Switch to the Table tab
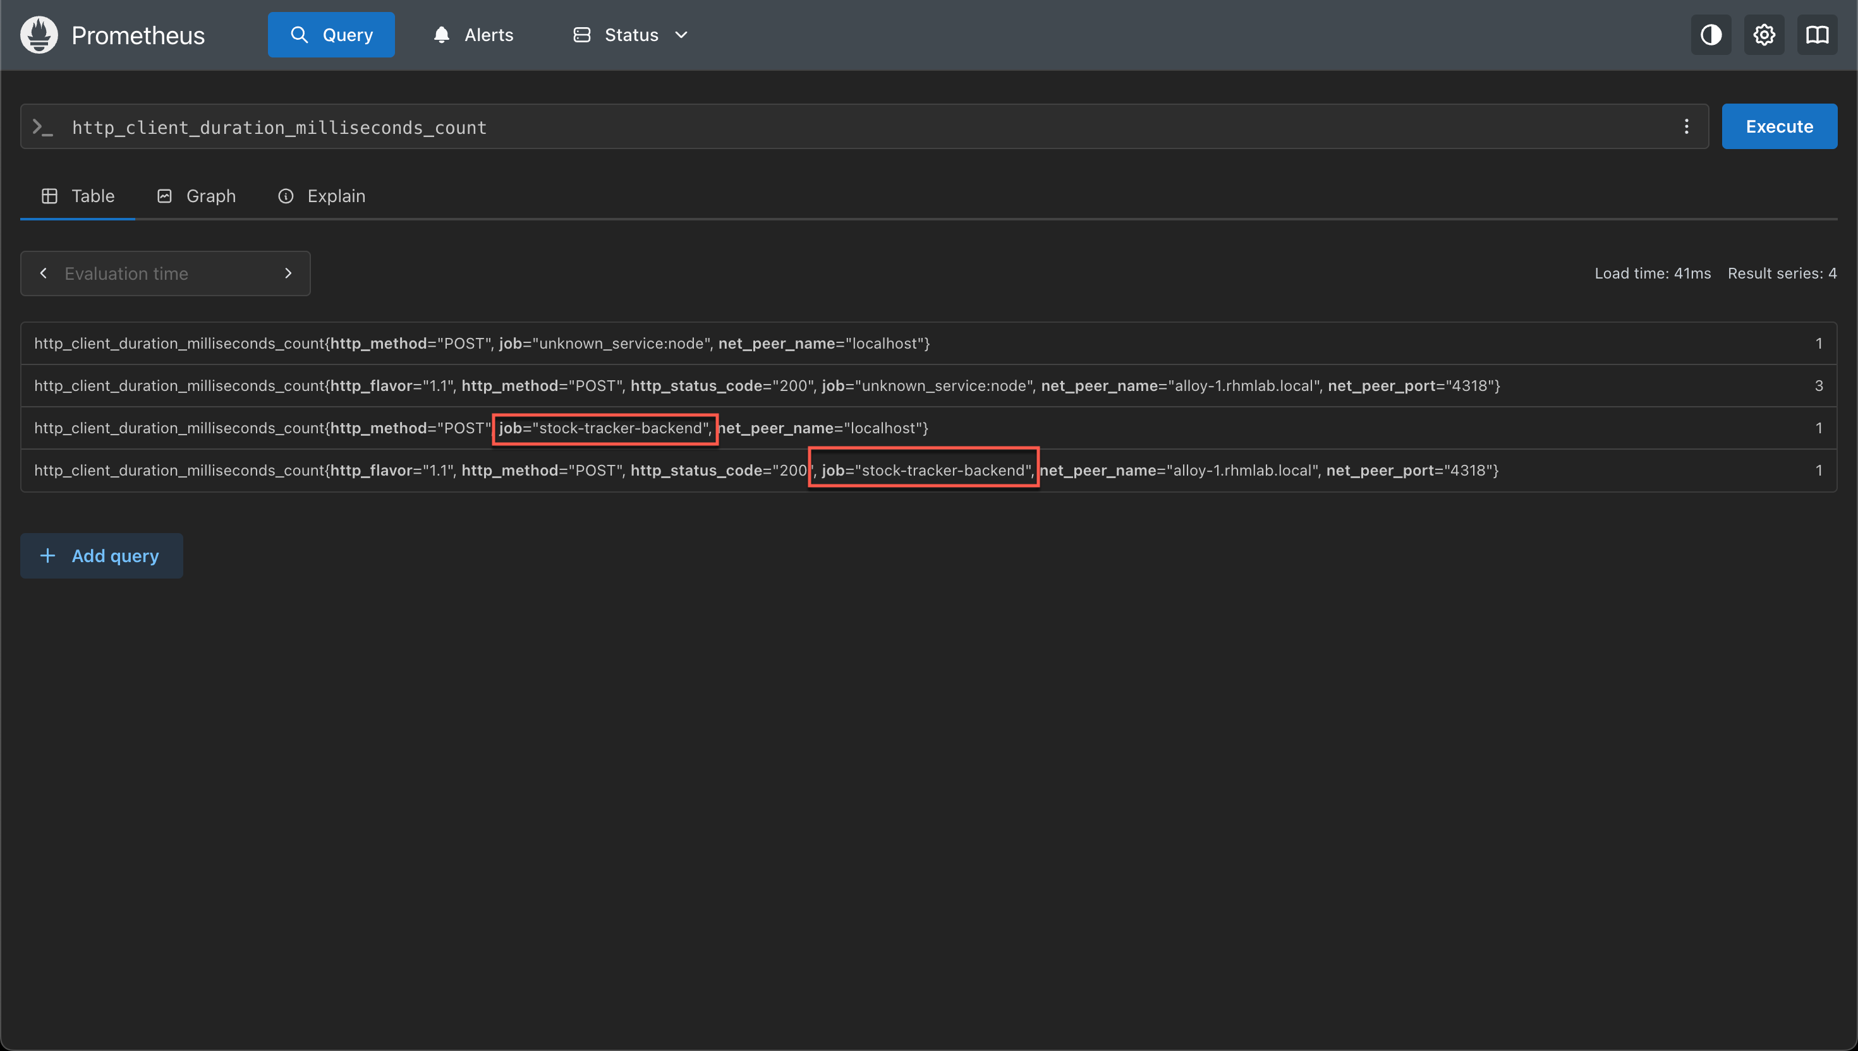 point(78,196)
